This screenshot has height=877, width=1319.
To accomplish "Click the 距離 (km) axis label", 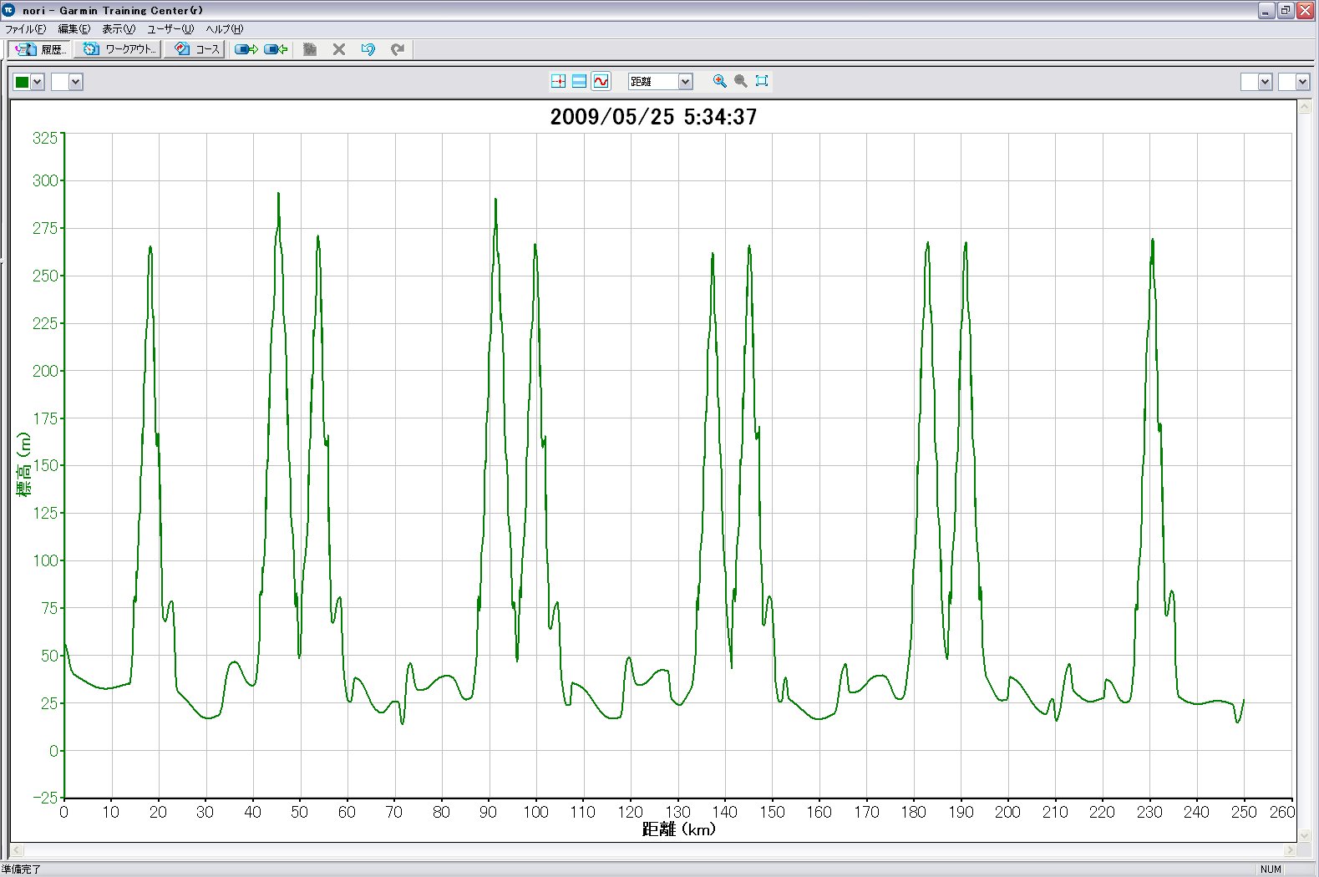I will [678, 829].
